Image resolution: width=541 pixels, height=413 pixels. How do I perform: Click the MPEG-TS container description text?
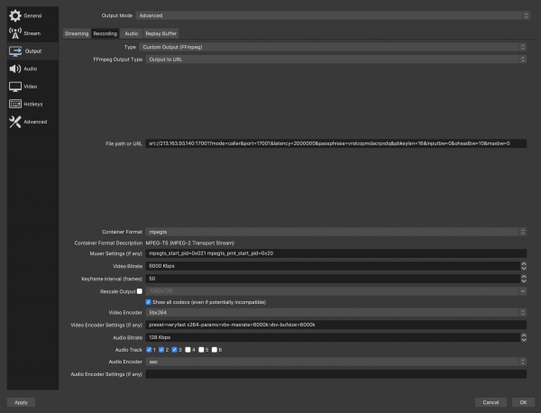pos(189,243)
